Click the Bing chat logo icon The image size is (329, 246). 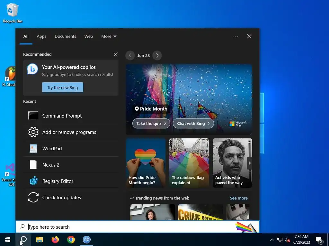tap(32, 69)
